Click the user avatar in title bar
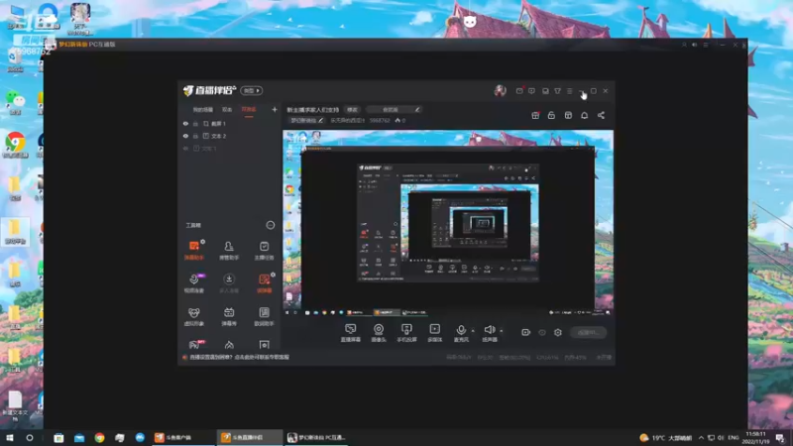 [x=500, y=90]
